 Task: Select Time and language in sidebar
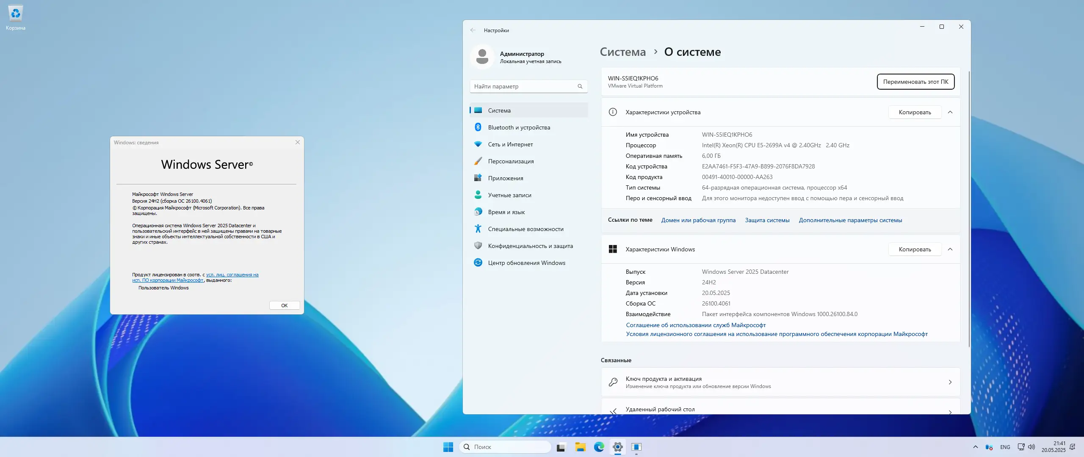coord(506,212)
